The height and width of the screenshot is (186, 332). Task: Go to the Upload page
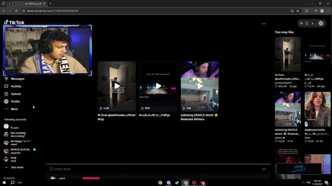coord(12,94)
